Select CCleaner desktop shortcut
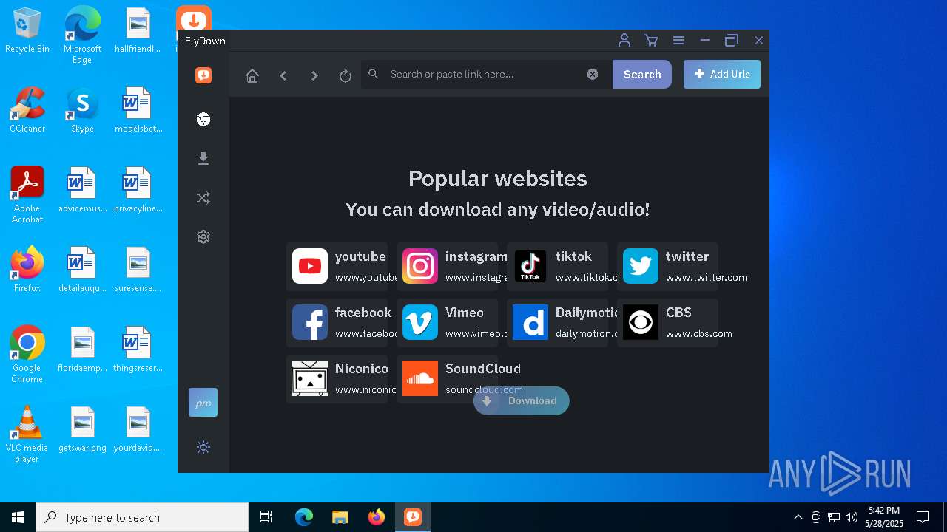Image resolution: width=947 pixels, height=532 pixels. coord(27,109)
